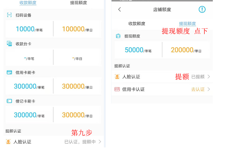Viewport: 230px width, 150px height.
Task: Tap the credit card authentication (信用卡认证) icon
Action: [117, 89]
